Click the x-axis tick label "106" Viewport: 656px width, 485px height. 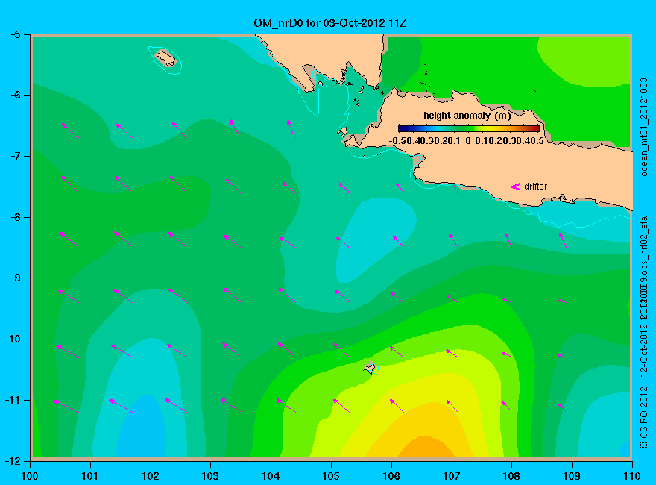point(391,476)
